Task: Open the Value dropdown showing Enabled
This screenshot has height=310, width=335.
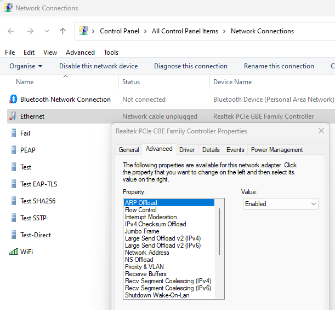Action: [281, 204]
